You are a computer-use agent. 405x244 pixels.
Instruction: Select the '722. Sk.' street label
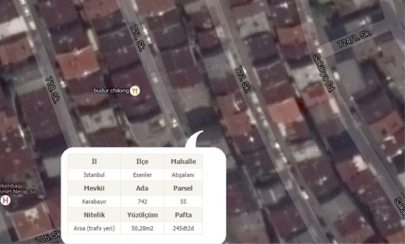tap(243, 79)
